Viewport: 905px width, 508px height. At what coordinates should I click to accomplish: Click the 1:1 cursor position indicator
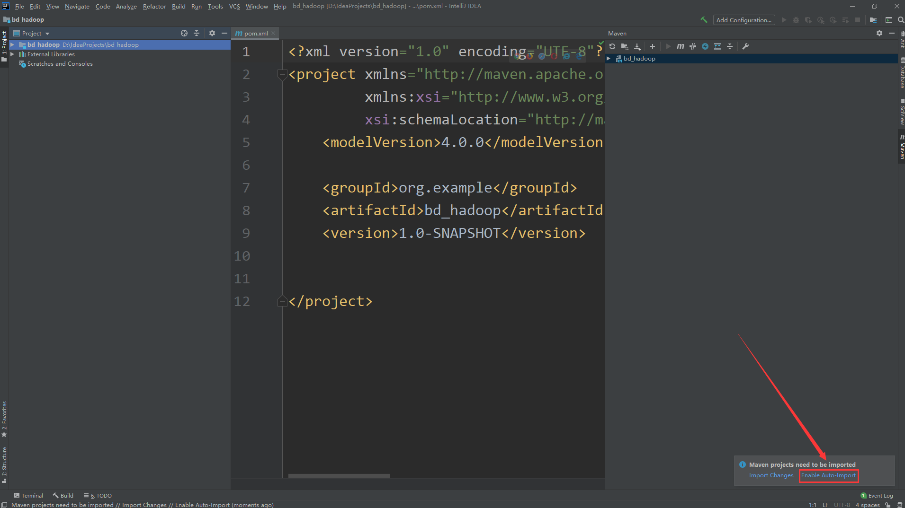[x=813, y=505]
